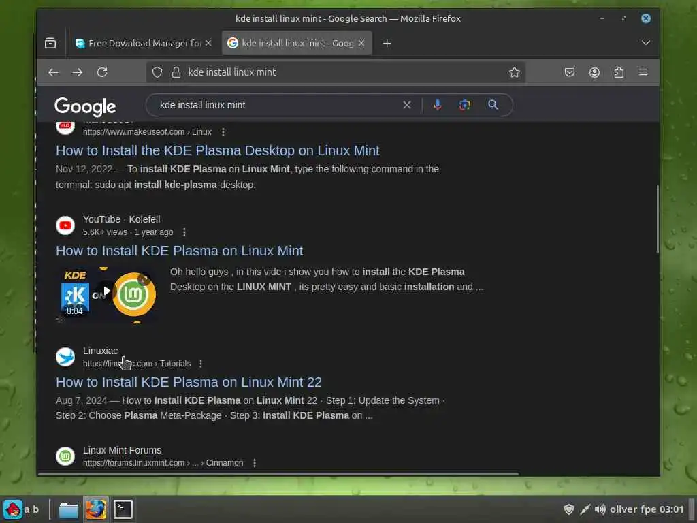This screenshot has width=697, height=523.
Task: Open Firefox View recent browsing icon
Action: [x=50, y=43]
